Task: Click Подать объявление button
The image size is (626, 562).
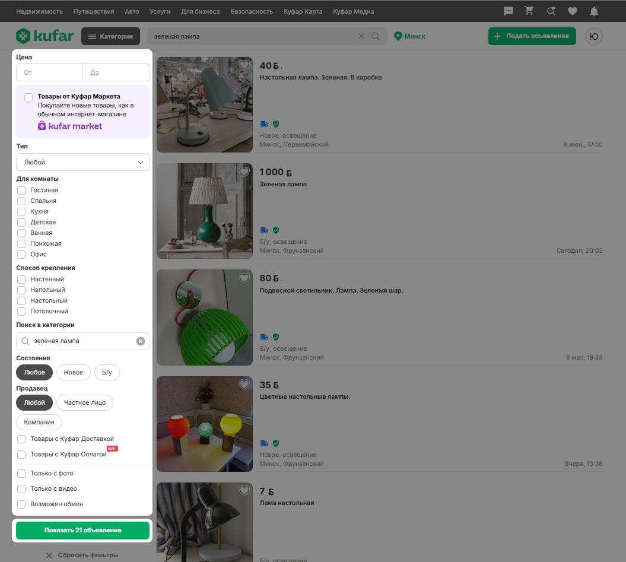Action: [x=532, y=36]
